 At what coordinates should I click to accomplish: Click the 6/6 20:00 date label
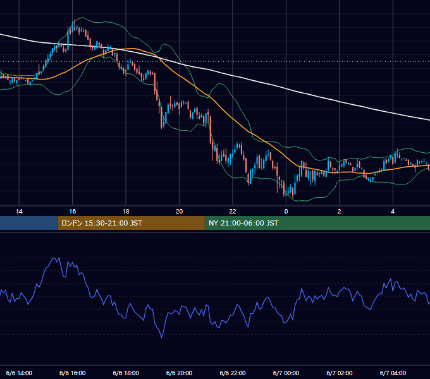coord(179,373)
